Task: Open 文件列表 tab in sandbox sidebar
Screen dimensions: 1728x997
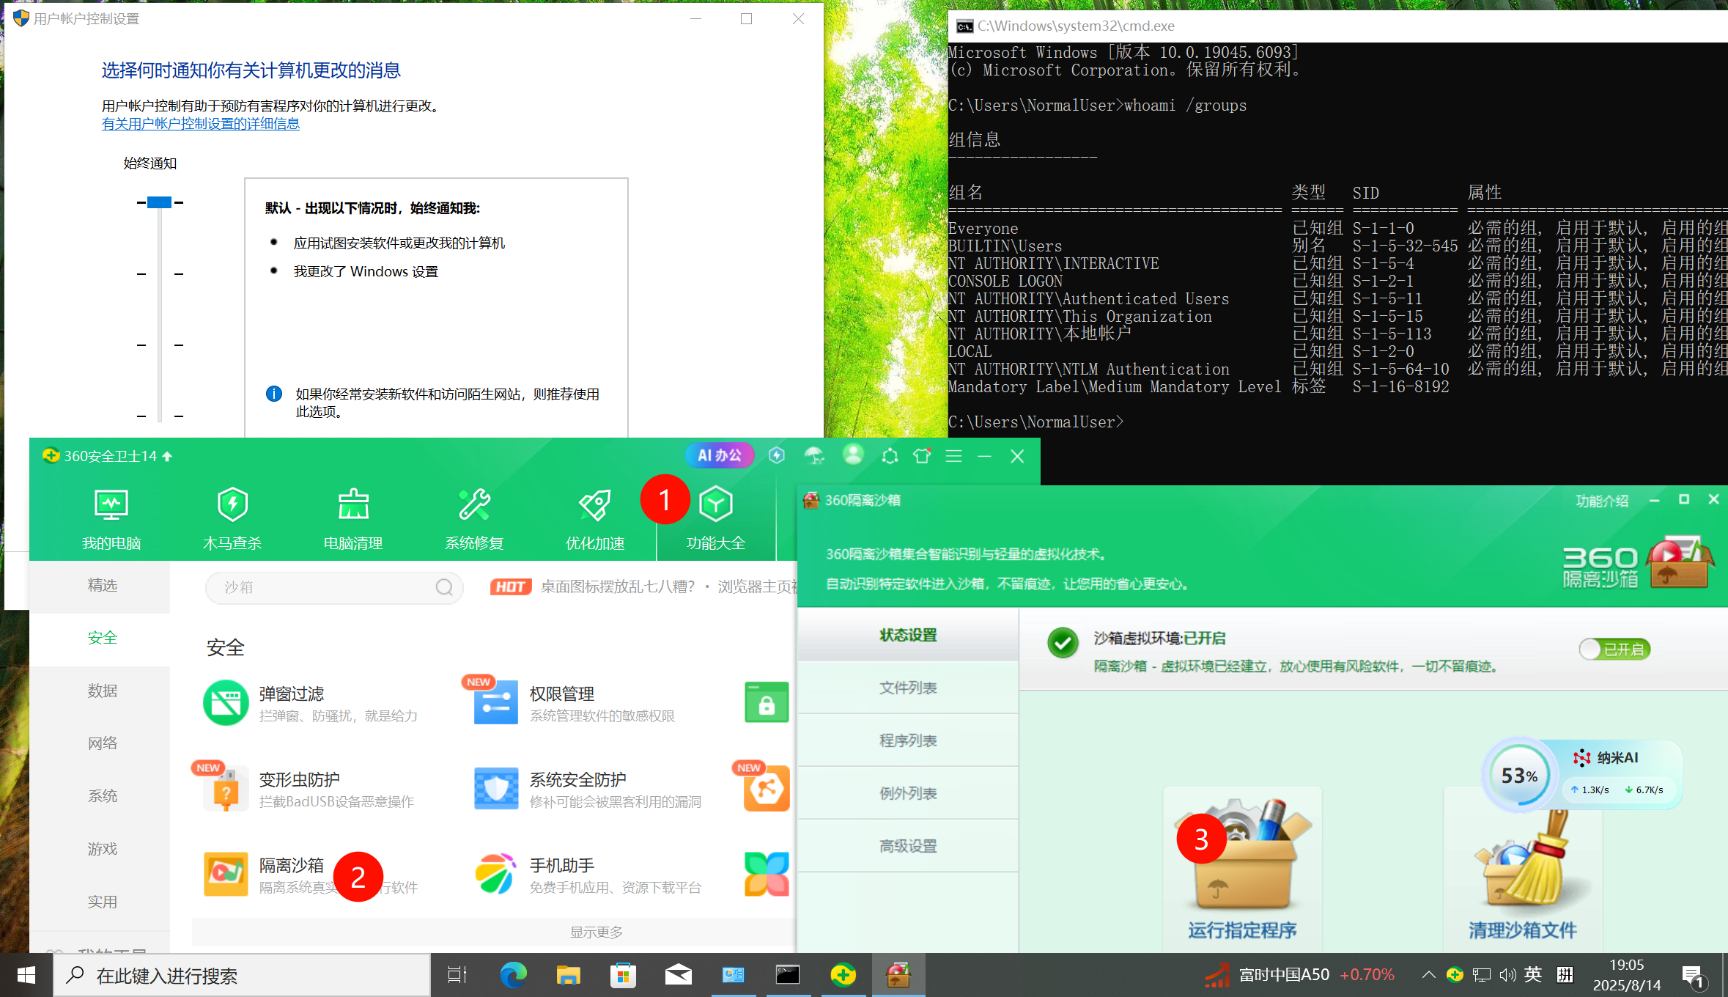Action: [x=907, y=688]
